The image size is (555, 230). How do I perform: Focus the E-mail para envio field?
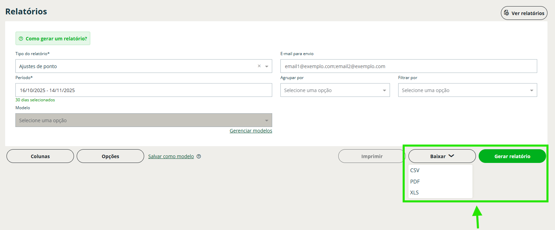pos(408,66)
